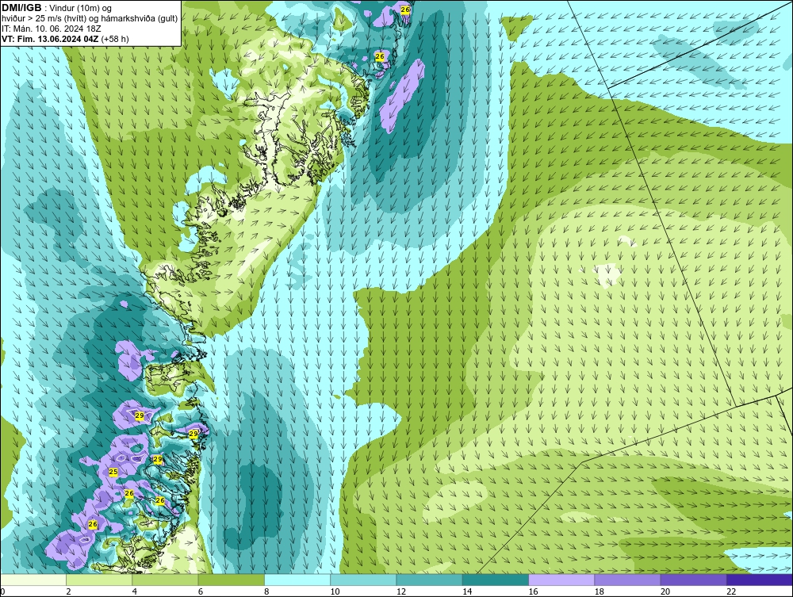Click the 4–6 m/s green legend swatch
Image resolution: width=793 pixels, height=597 pixels.
(x=166, y=580)
